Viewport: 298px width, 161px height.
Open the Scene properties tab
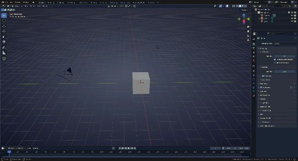[254, 57]
